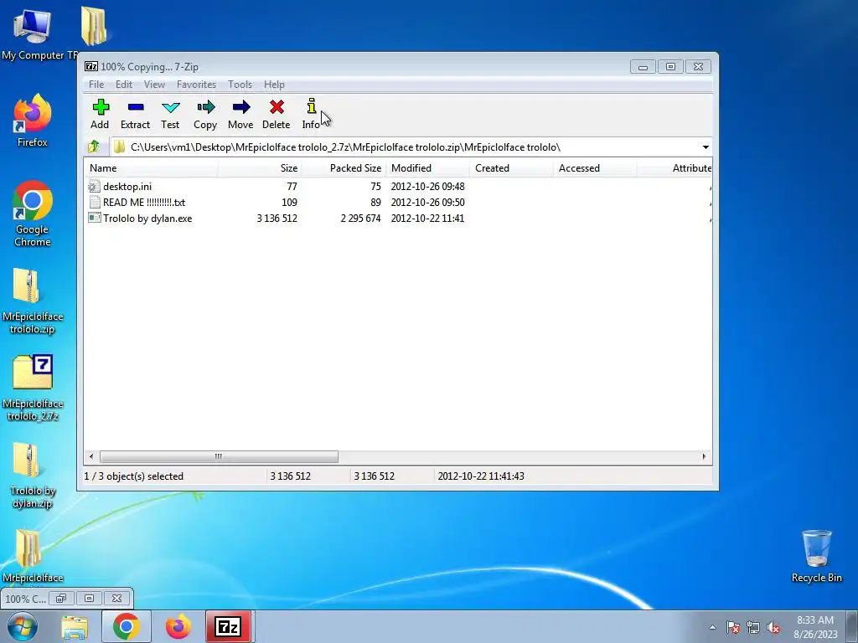This screenshot has width=858, height=643.
Task: Open the Recycle Bin
Action: coord(816,556)
